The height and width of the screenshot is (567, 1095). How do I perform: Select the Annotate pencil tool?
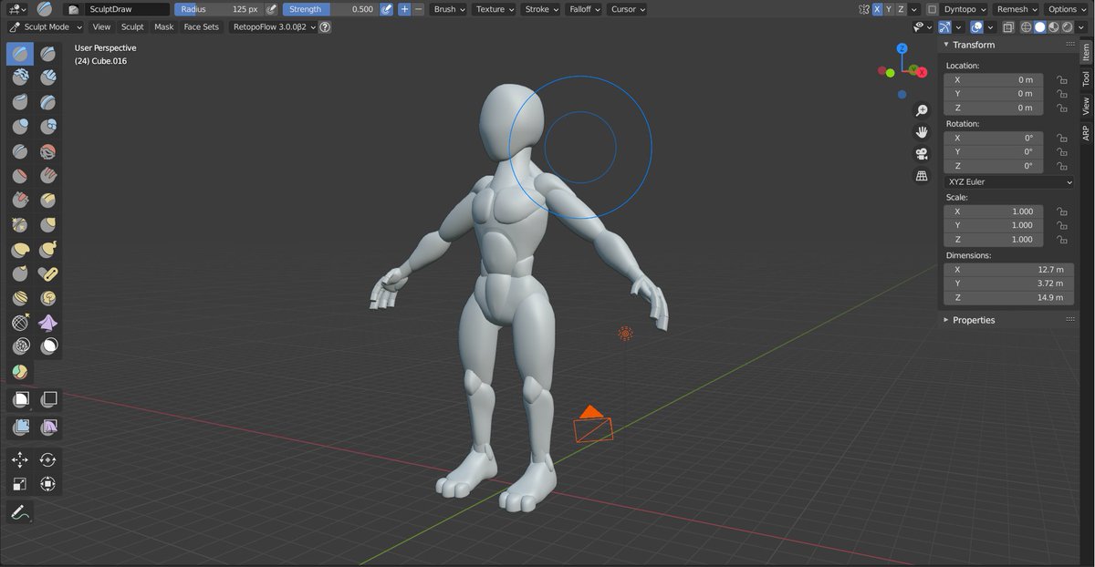20,512
